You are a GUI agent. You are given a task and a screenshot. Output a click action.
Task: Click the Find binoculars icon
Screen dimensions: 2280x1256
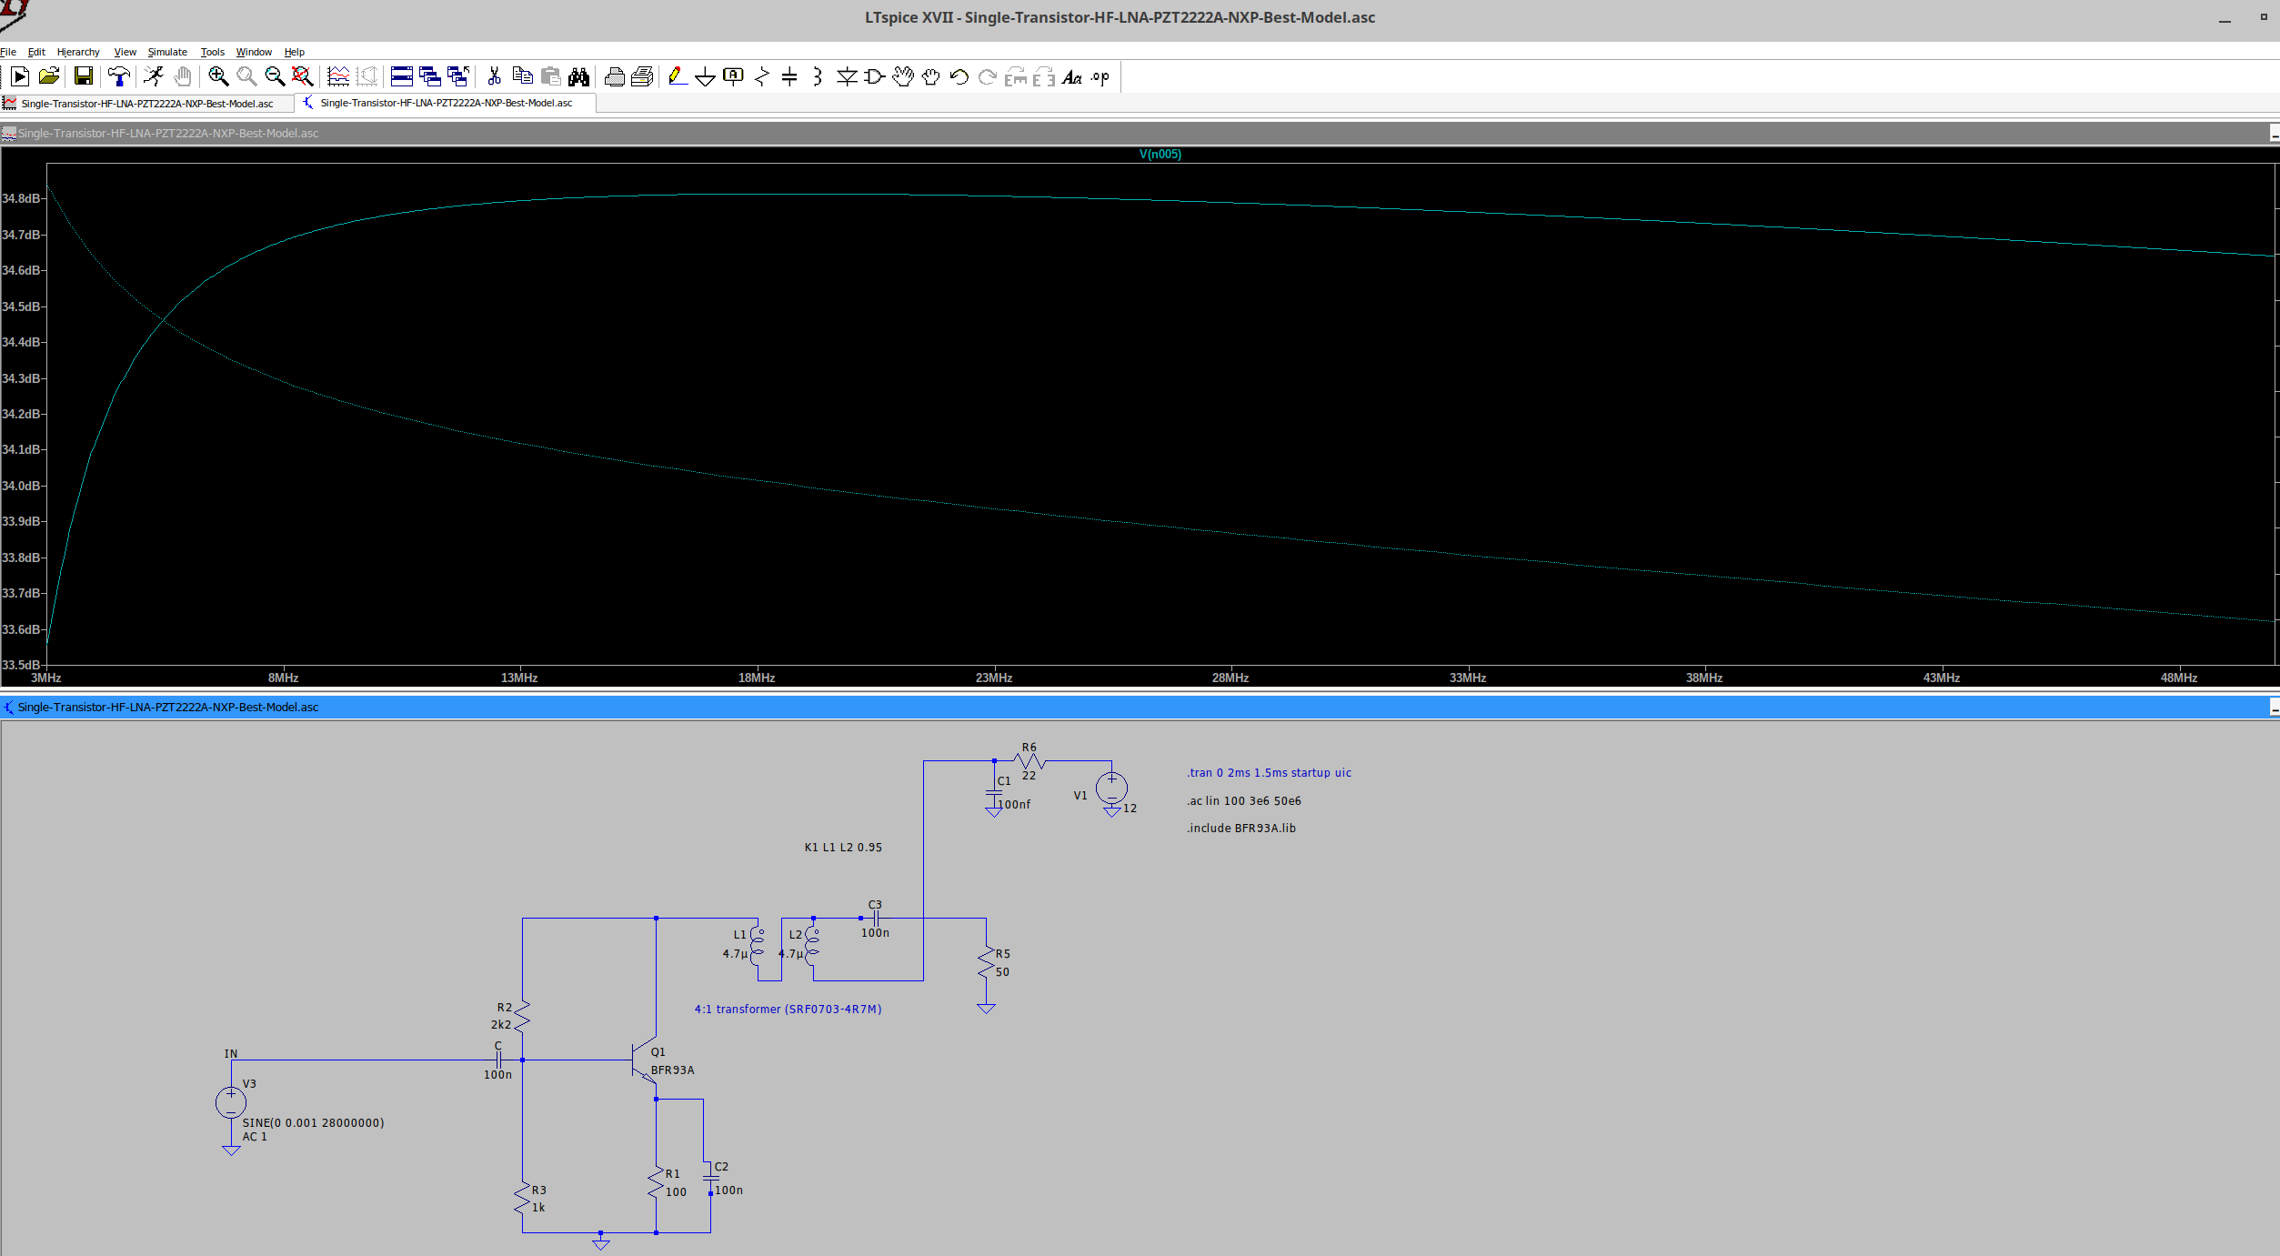(578, 77)
